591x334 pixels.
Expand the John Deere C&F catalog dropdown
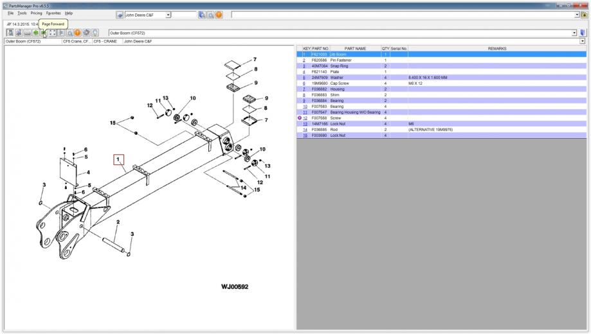[168, 15]
